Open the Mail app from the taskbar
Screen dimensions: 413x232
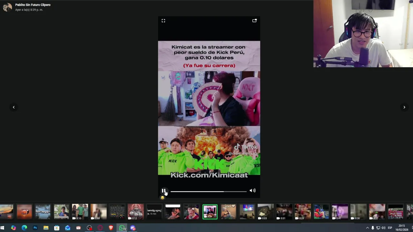tap(67, 228)
